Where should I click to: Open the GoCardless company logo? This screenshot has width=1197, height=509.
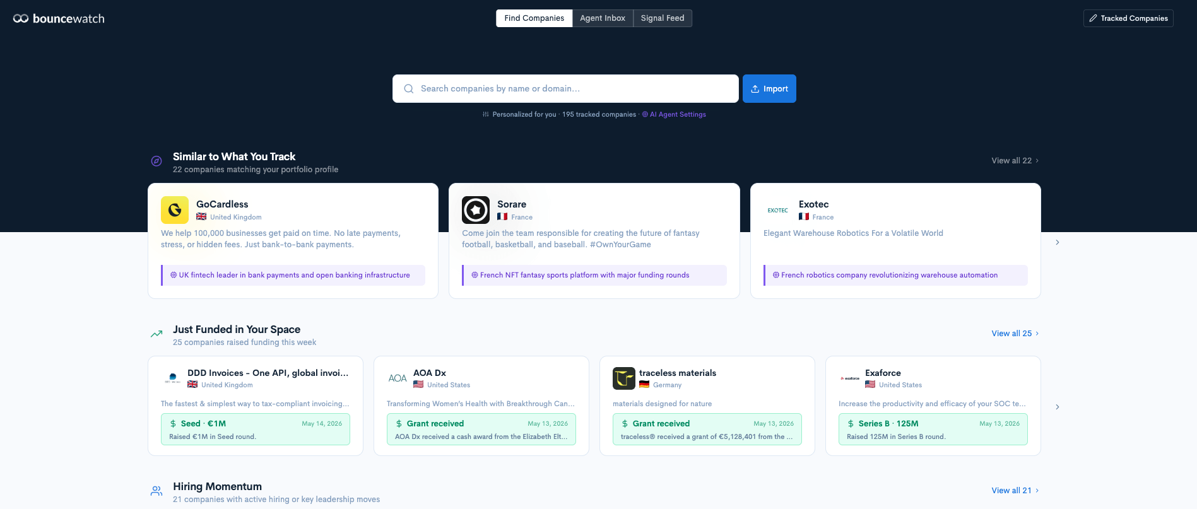(x=175, y=210)
